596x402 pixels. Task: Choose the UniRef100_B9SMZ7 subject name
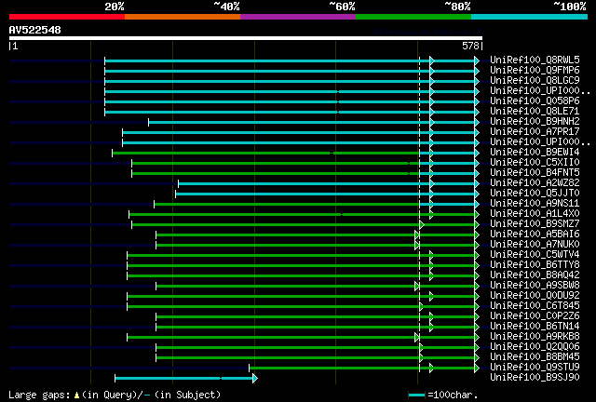(535, 224)
